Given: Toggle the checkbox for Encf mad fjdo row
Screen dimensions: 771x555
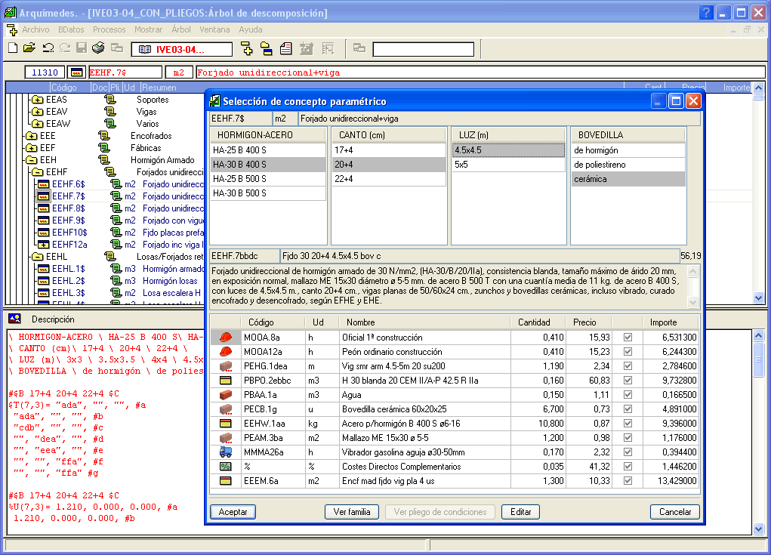Looking at the screenshot, I should pyautogui.click(x=628, y=481).
